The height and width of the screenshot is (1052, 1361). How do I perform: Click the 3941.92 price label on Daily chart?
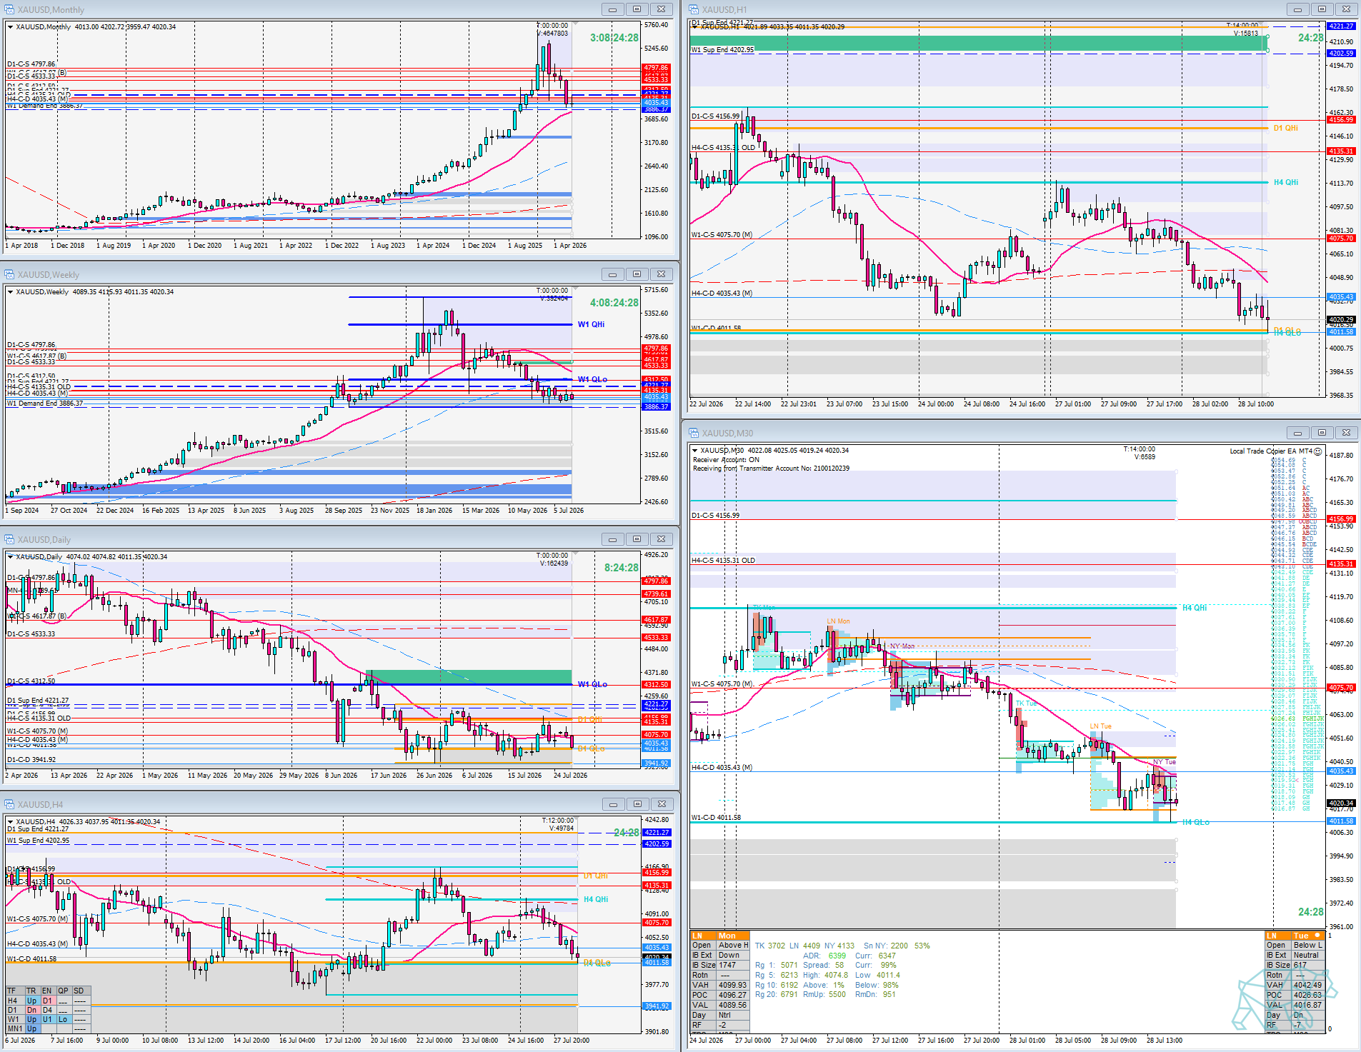tap(657, 763)
